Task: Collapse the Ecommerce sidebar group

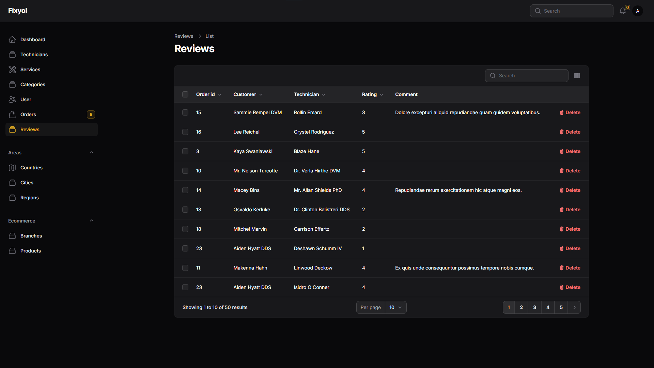Action: click(92, 221)
